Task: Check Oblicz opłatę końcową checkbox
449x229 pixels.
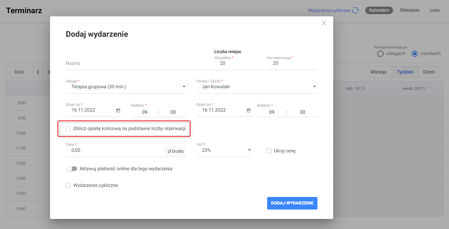Action: coord(68,128)
